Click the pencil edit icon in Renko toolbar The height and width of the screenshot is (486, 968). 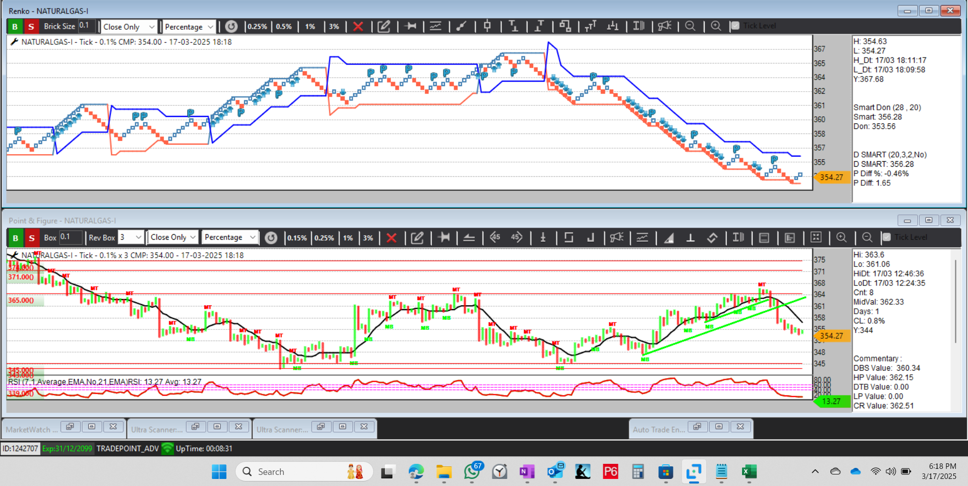click(384, 26)
